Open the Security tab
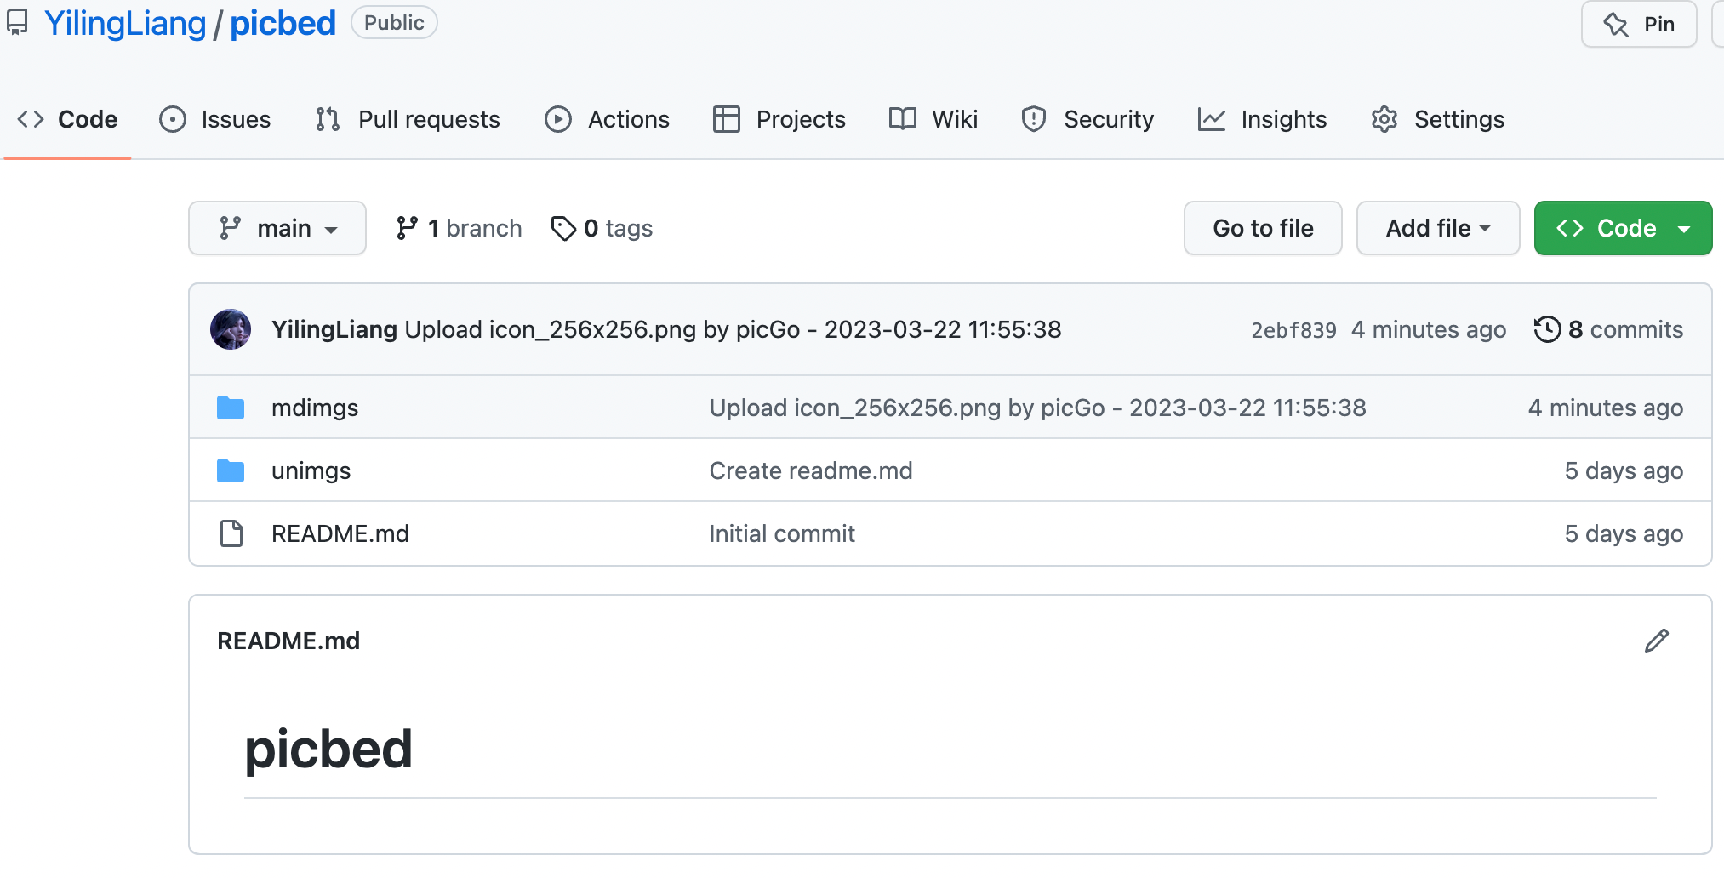The height and width of the screenshot is (878, 1724). pyautogui.click(x=1087, y=119)
